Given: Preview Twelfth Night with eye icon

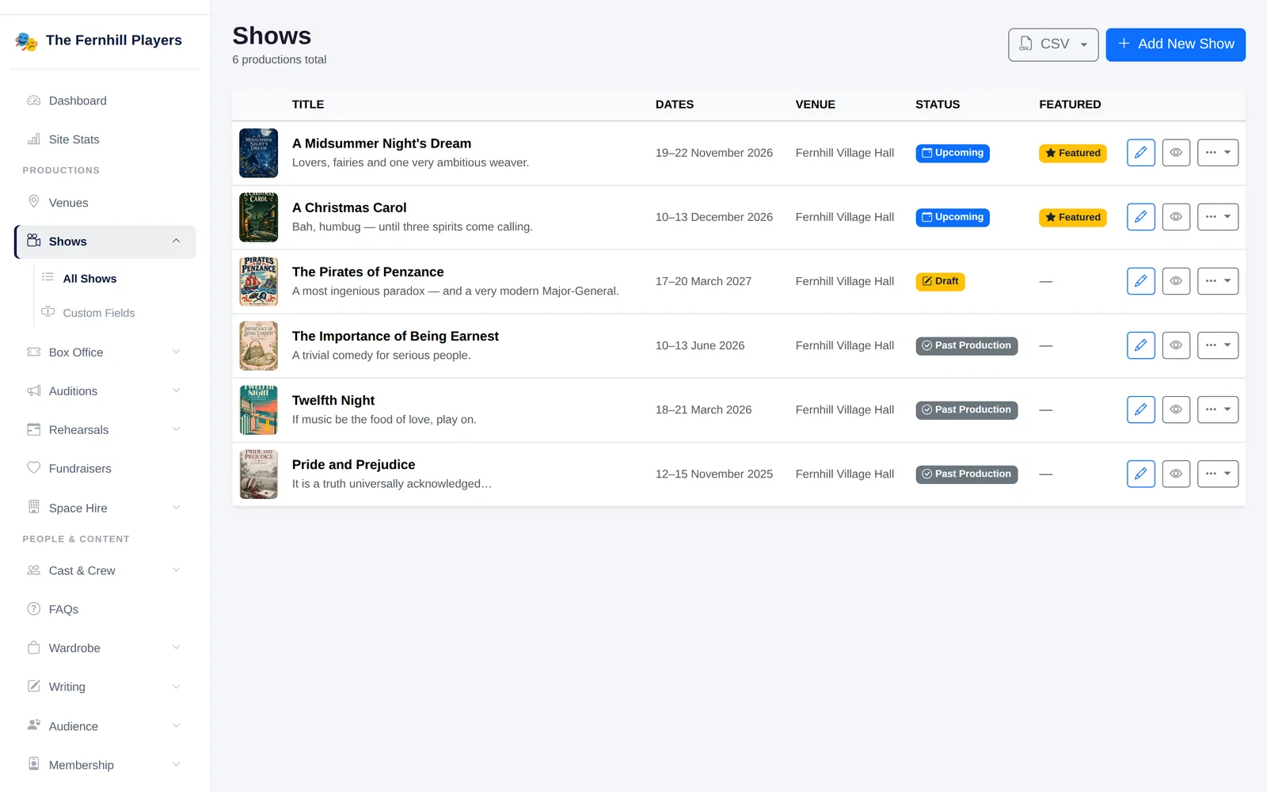Looking at the screenshot, I should click(1176, 409).
